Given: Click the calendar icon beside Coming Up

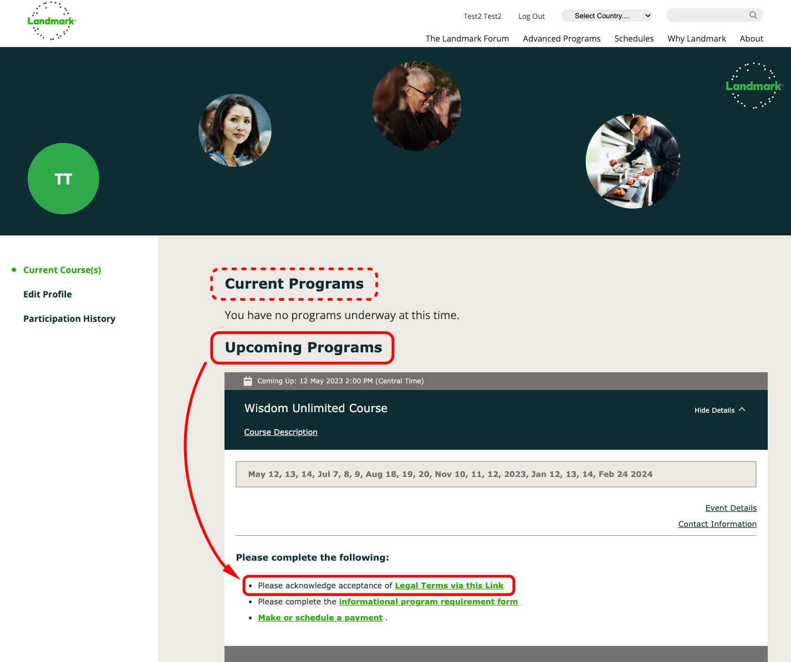Looking at the screenshot, I should click(x=248, y=381).
